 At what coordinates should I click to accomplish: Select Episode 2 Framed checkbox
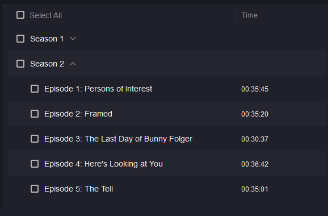(35, 114)
